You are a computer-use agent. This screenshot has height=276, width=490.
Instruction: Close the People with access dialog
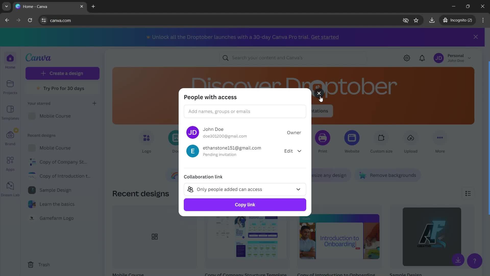(319, 93)
